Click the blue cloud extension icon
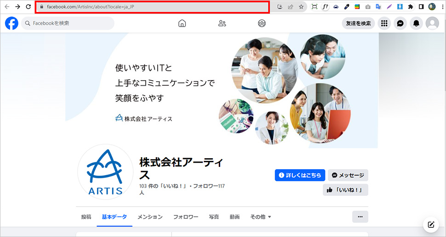The width and height of the screenshot is (446, 237). (336, 7)
